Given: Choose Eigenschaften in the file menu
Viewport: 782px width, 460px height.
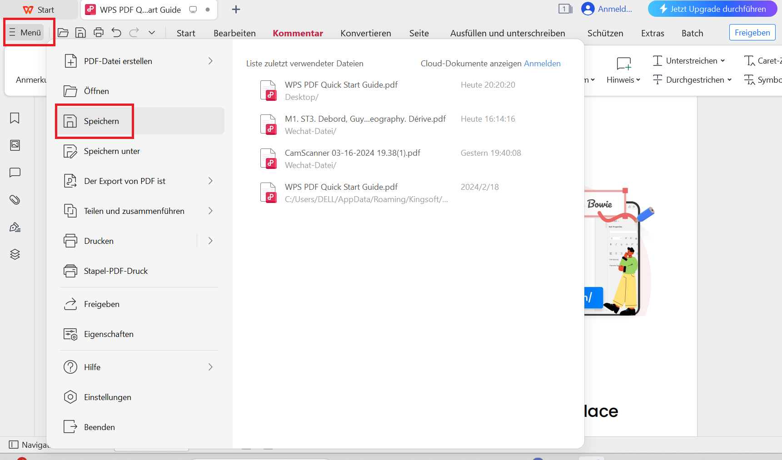Looking at the screenshot, I should [109, 334].
